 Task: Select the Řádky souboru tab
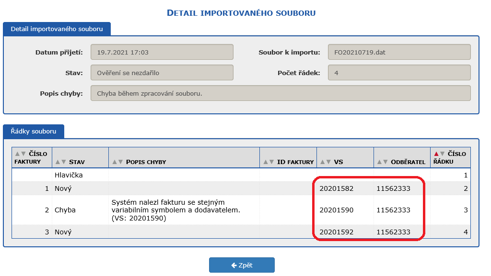coord(34,132)
